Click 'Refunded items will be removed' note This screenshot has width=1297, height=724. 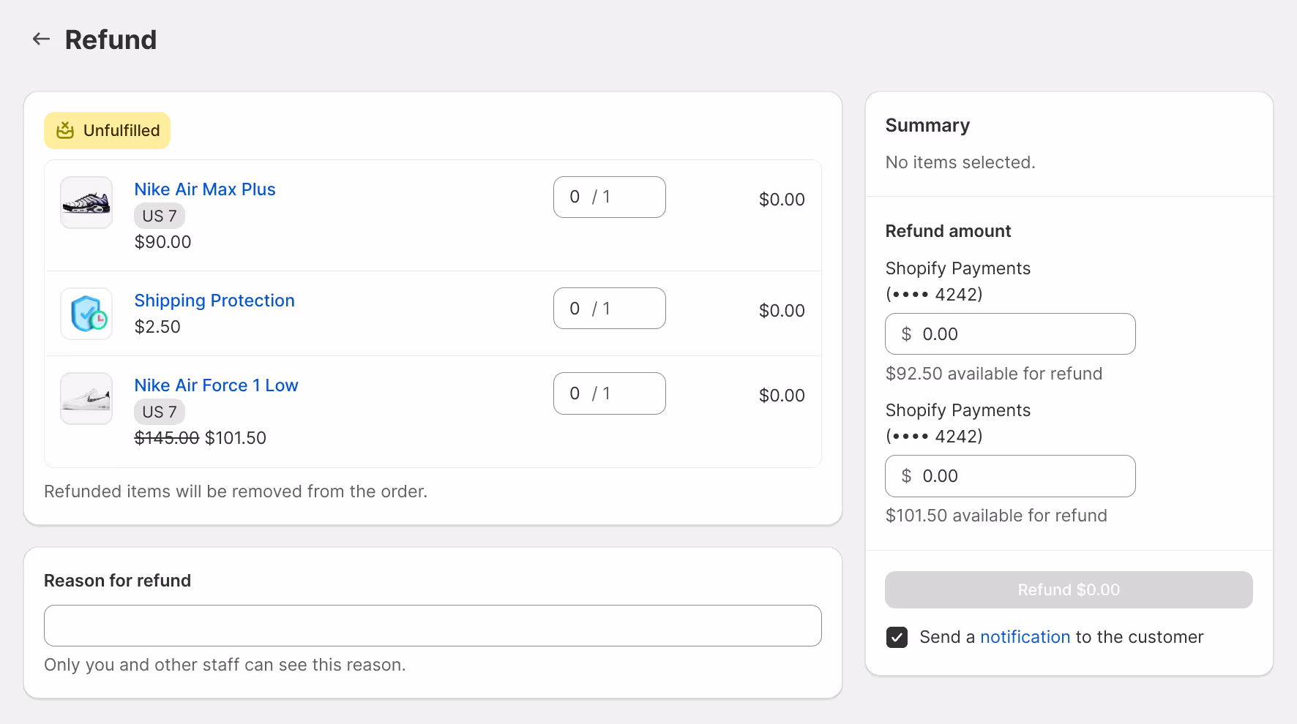click(236, 491)
